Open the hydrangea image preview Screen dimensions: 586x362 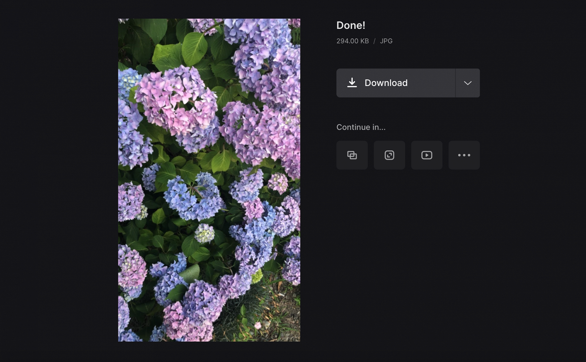(209, 179)
